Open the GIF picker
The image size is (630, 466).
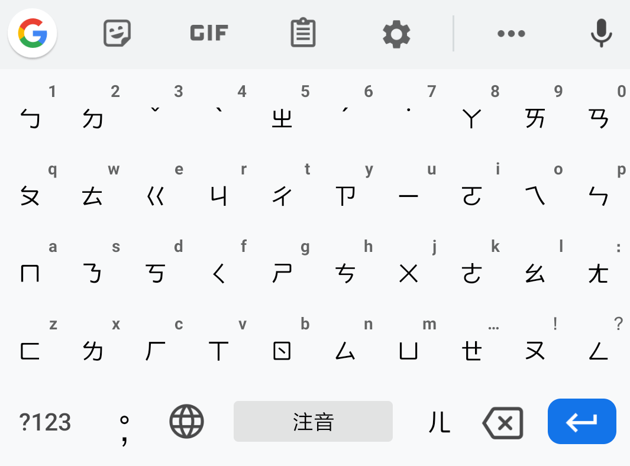(x=209, y=33)
